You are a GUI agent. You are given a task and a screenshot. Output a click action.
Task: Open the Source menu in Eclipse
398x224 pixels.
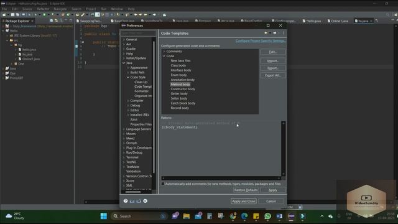pyautogui.click(x=27, y=9)
